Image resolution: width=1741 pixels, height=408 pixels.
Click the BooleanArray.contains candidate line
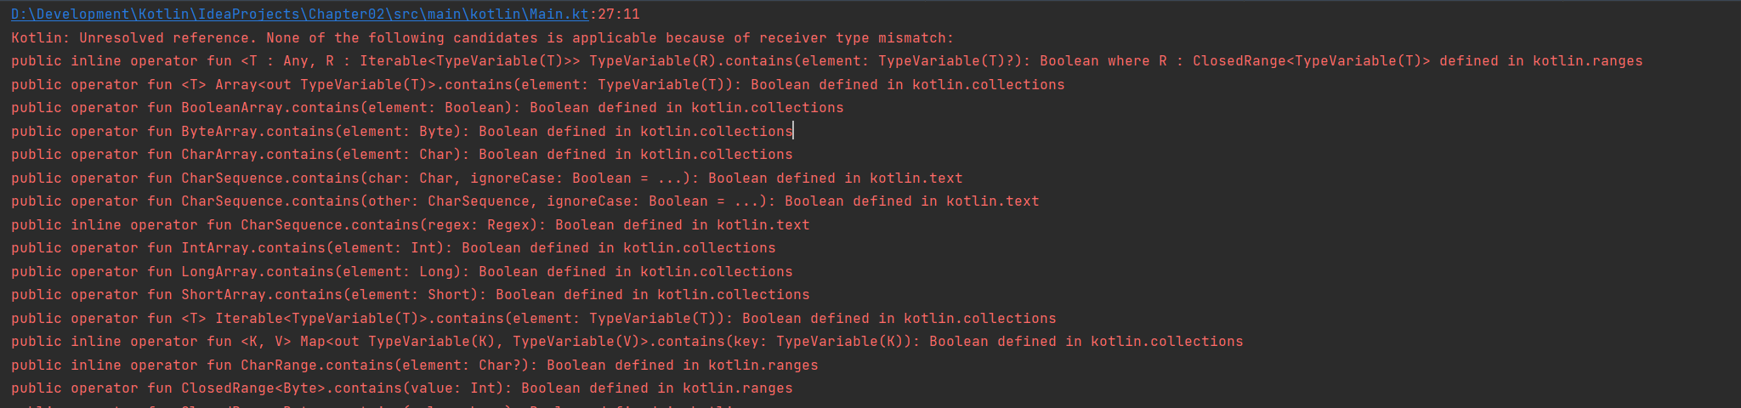click(427, 108)
